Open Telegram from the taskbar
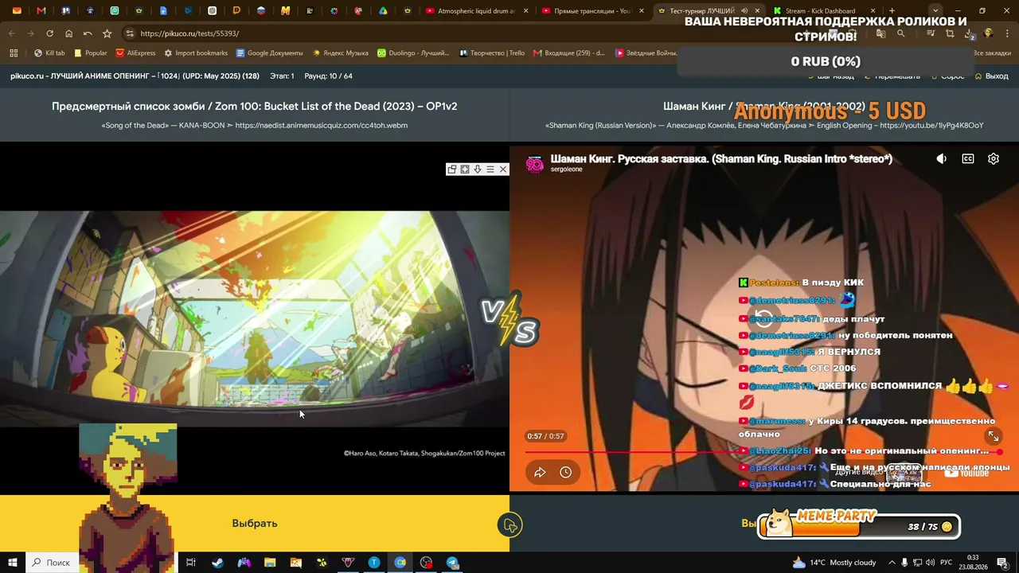Viewport: 1019px width, 573px height. pyautogui.click(x=453, y=563)
